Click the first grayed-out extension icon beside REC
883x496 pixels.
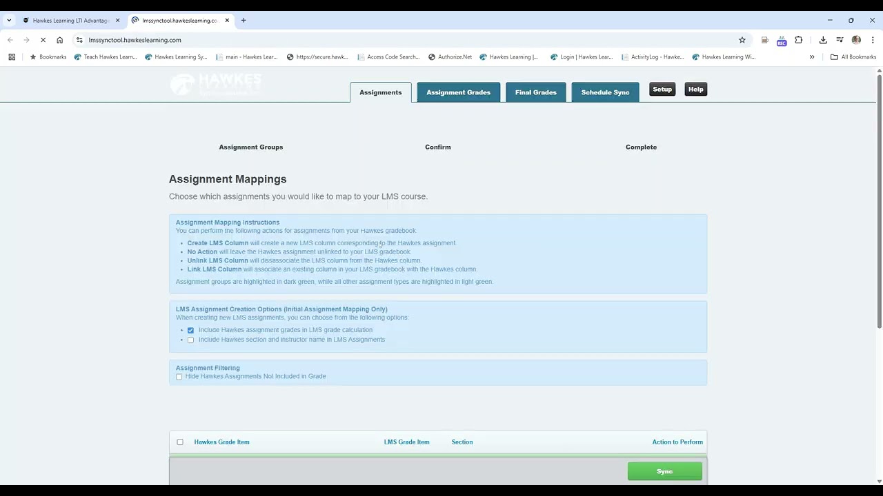point(765,40)
